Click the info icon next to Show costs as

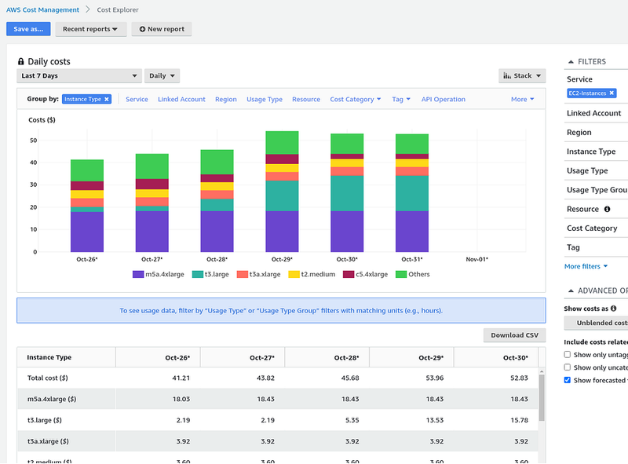click(x=613, y=309)
